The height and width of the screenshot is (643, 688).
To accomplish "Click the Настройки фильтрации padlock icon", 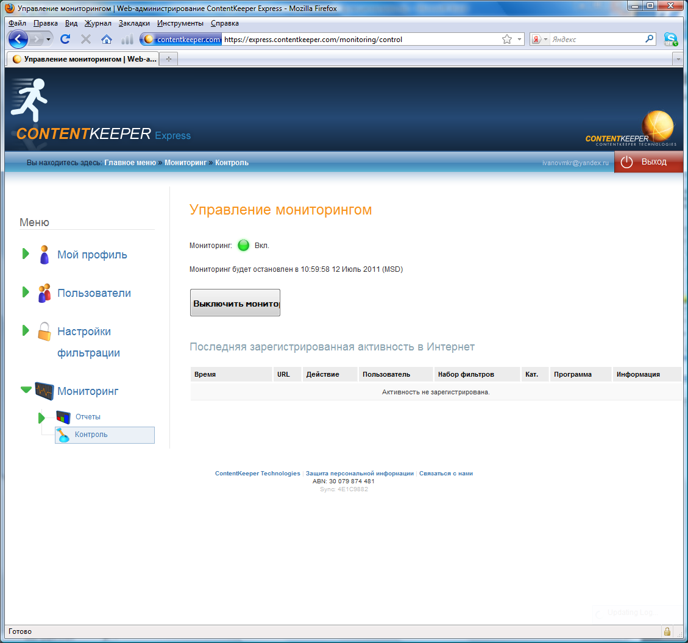I will (44, 332).
